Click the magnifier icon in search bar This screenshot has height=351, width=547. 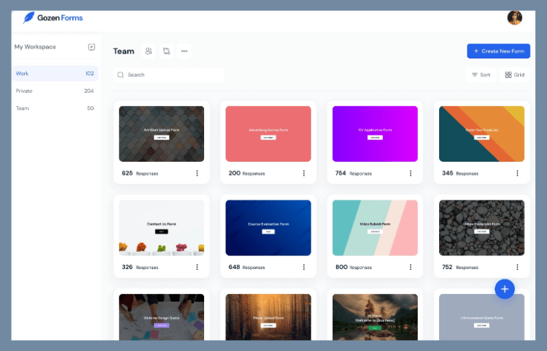click(x=121, y=74)
